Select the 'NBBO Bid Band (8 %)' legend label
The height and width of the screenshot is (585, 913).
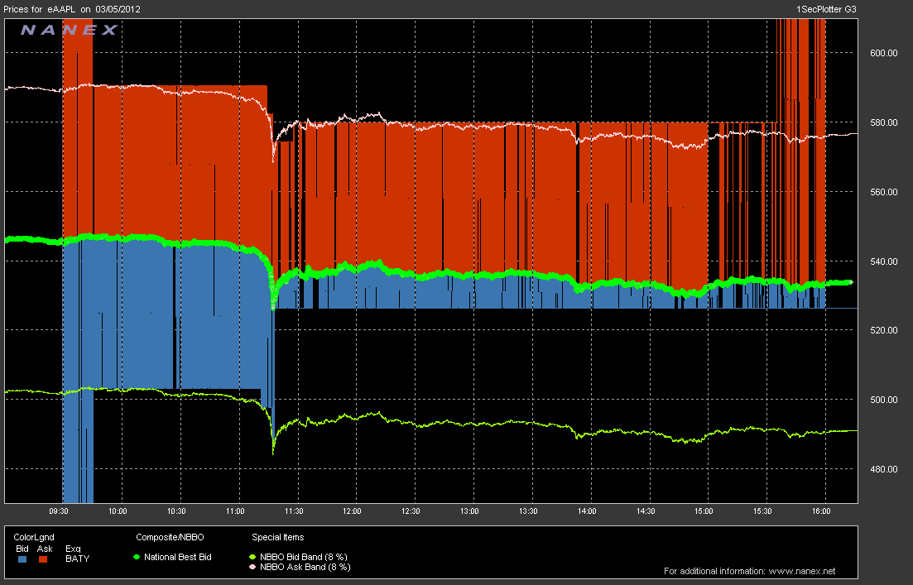pyautogui.click(x=303, y=557)
